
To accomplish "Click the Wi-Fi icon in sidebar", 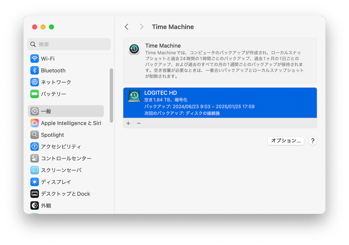I will tap(35, 59).
